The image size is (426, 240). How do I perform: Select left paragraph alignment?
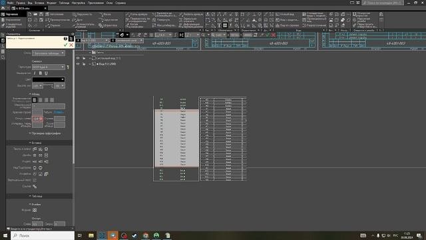coord(35,100)
